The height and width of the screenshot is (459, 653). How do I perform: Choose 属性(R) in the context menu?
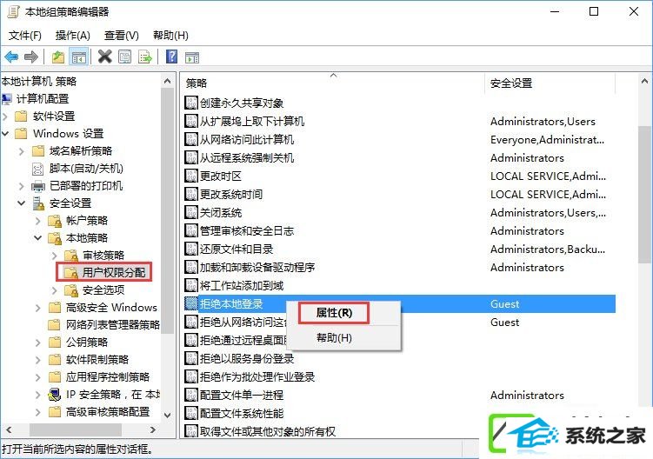tap(334, 313)
